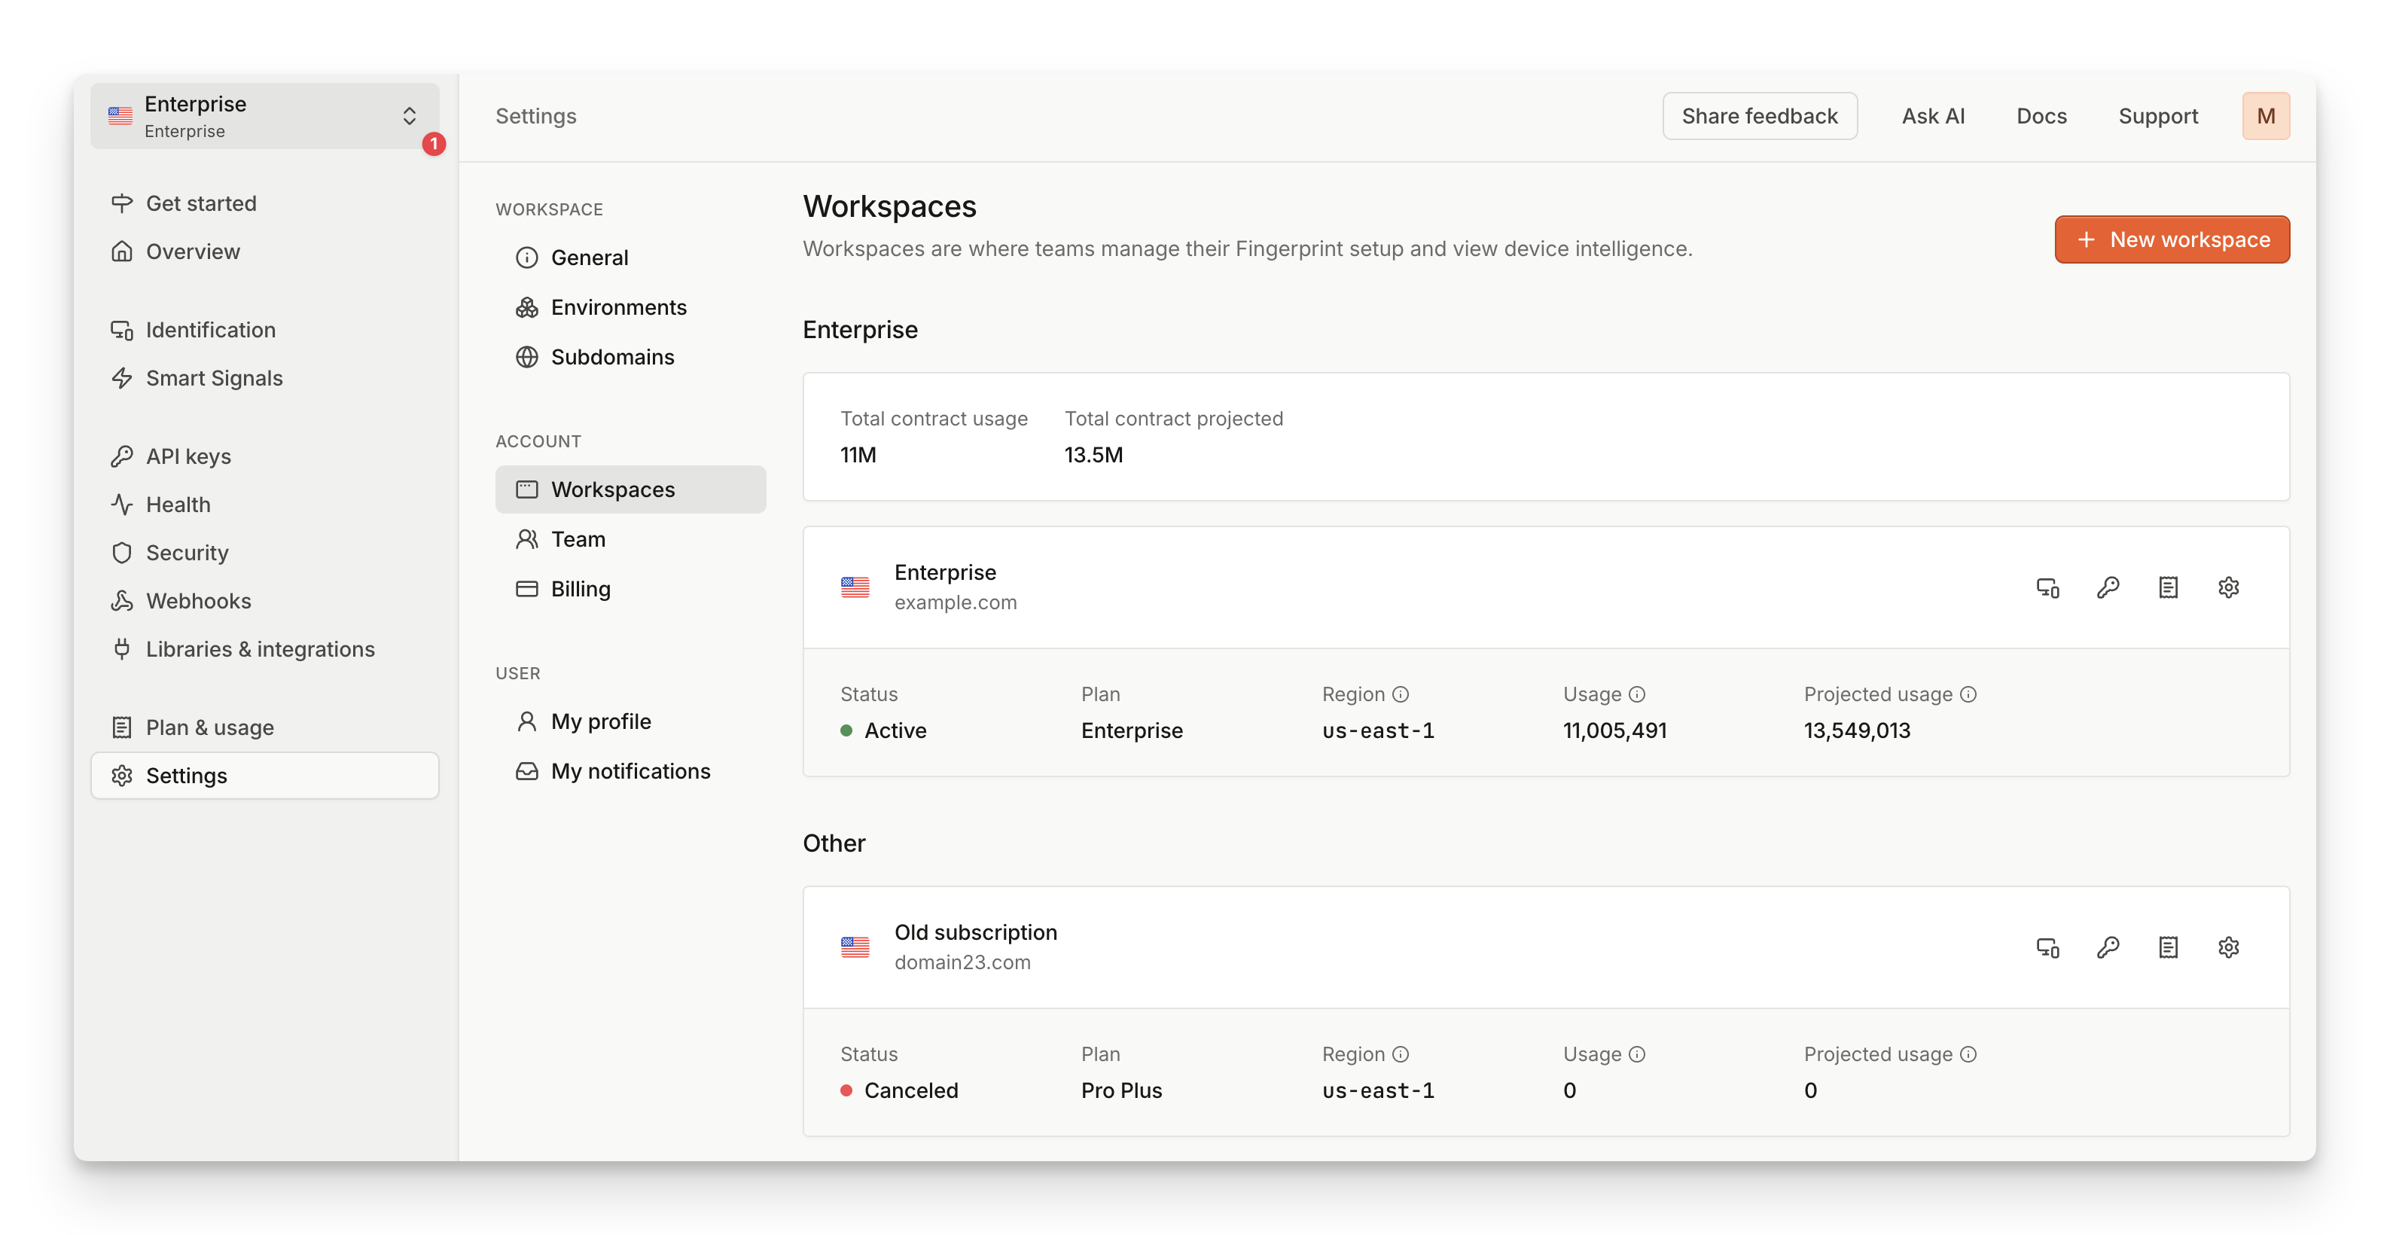The height and width of the screenshot is (1235, 2390).
Task: Open My notifications settings
Action: [x=630, y=770]
